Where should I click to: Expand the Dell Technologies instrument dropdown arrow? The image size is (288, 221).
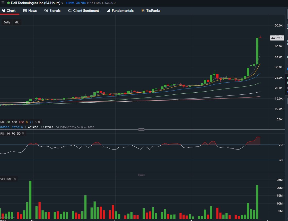click(x=62, y=3)
